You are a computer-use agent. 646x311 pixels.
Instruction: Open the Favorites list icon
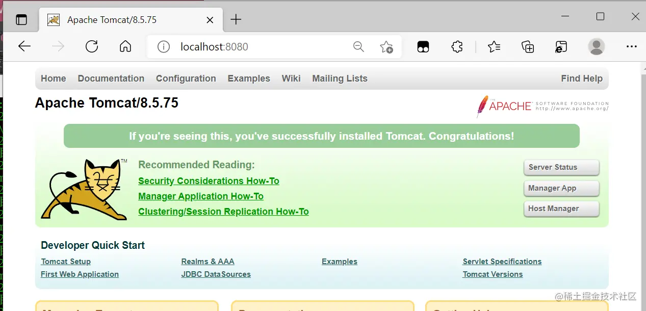pyautogui.click(x=494, y=47)
